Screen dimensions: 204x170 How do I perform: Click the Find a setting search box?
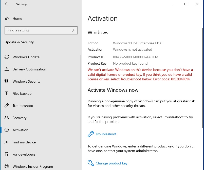pyautogui.click(x=38, y=30)
